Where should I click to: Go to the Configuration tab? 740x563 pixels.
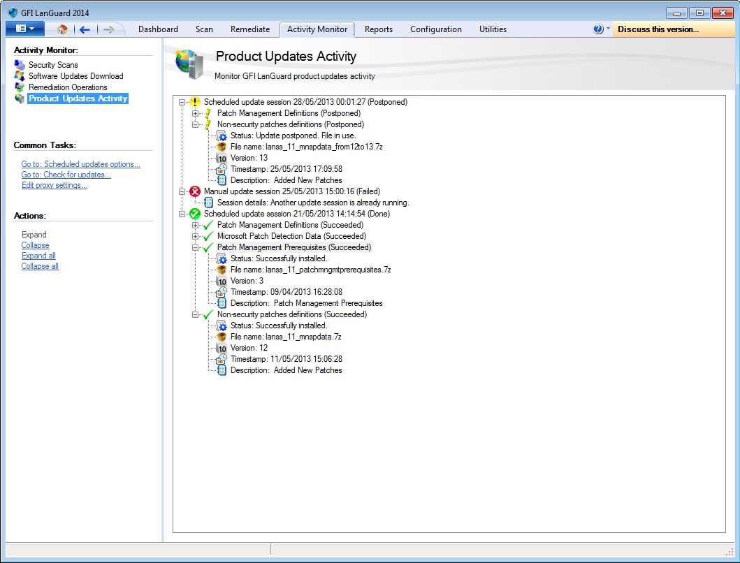(436, 29)
